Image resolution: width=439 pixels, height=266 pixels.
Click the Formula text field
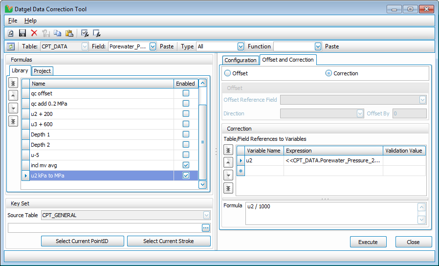pos(331,213)
